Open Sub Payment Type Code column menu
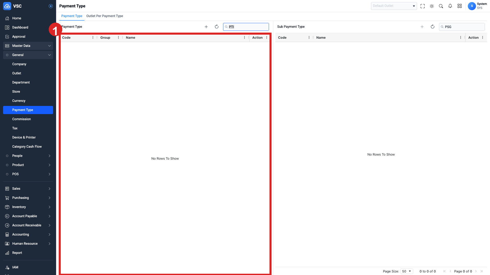 coord(309,37)
